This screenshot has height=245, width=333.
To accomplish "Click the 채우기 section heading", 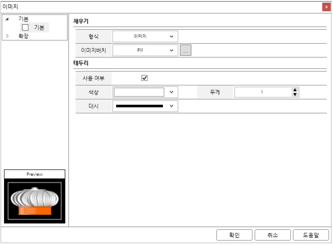I will pyautogui.click(x=81, y=21).
